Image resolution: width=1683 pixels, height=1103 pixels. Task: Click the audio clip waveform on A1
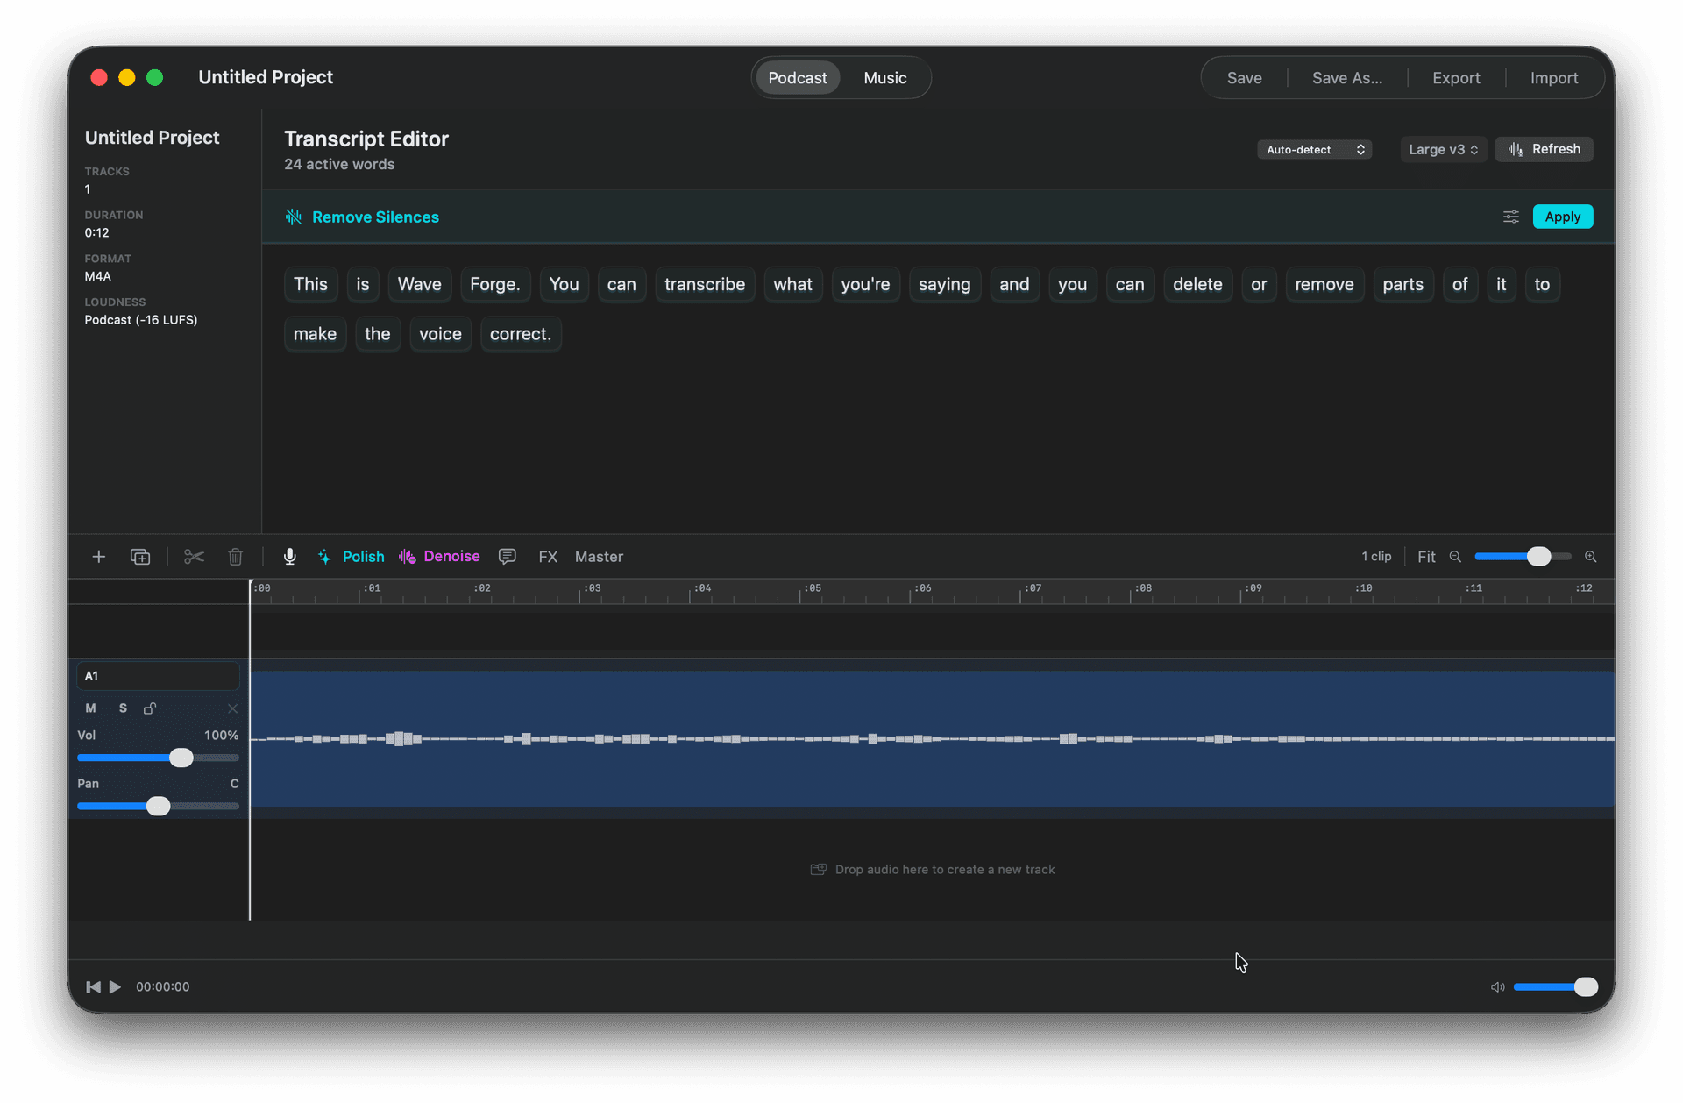[x=932, y=739]
